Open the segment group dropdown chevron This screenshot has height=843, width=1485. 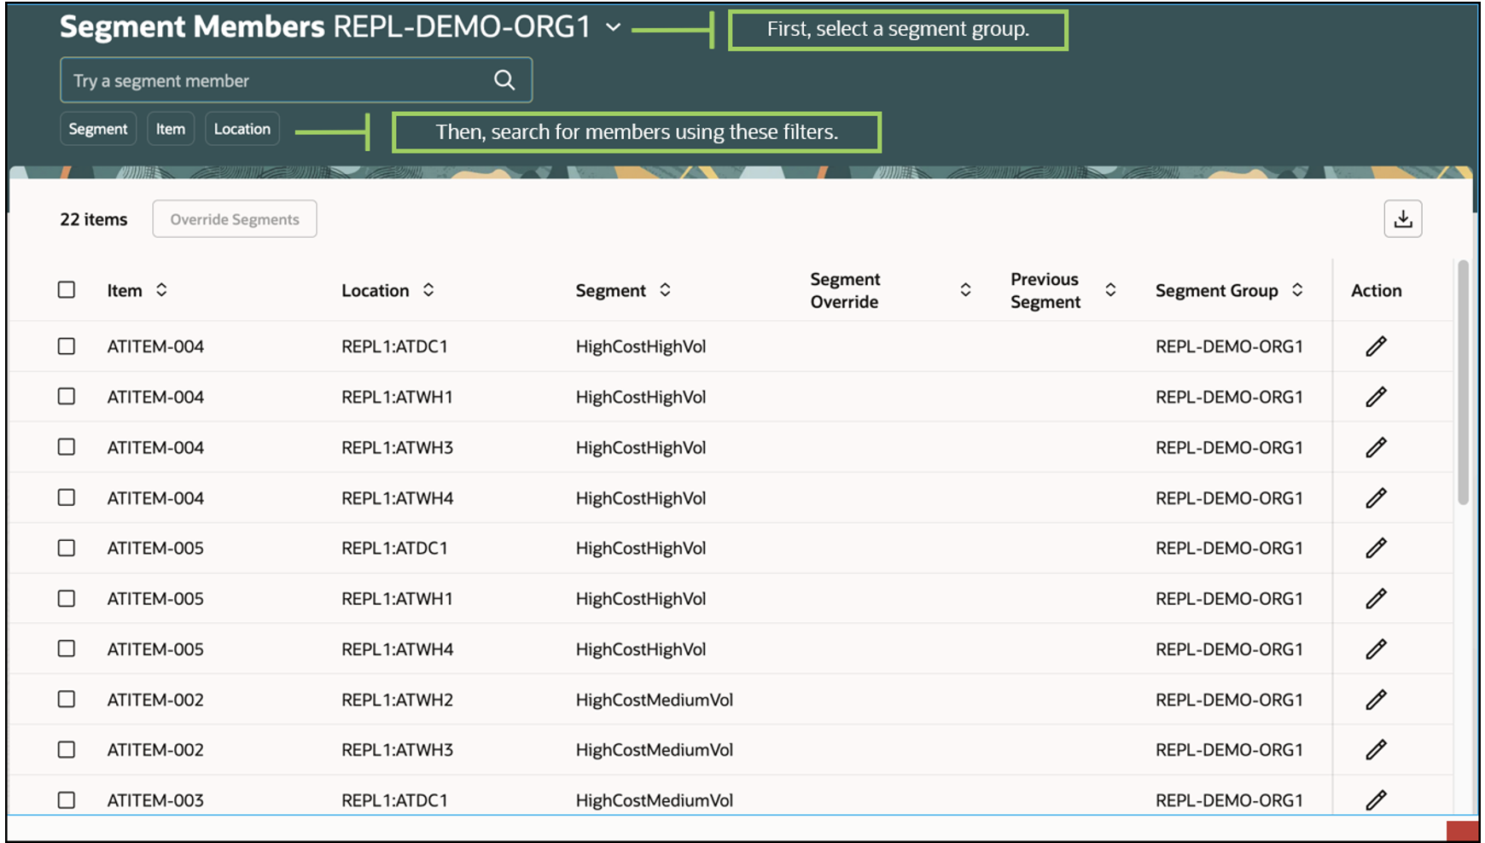614,27
